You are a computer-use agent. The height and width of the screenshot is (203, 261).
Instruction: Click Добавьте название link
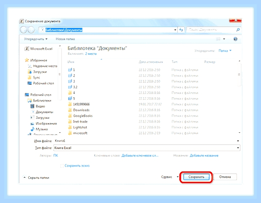click(x=204, y=155)
